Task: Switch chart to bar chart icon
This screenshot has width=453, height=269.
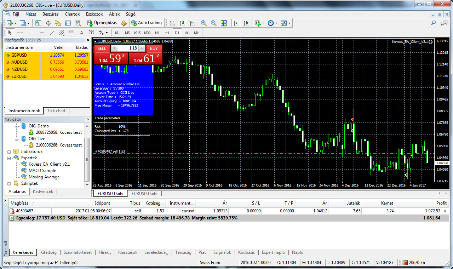Action: pyautogui.click(x=172, y=23)
